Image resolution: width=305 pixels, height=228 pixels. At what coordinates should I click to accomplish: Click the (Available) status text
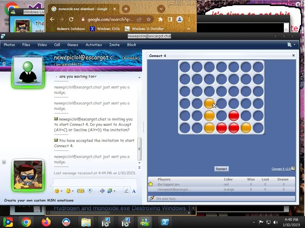tap(131, 58)
